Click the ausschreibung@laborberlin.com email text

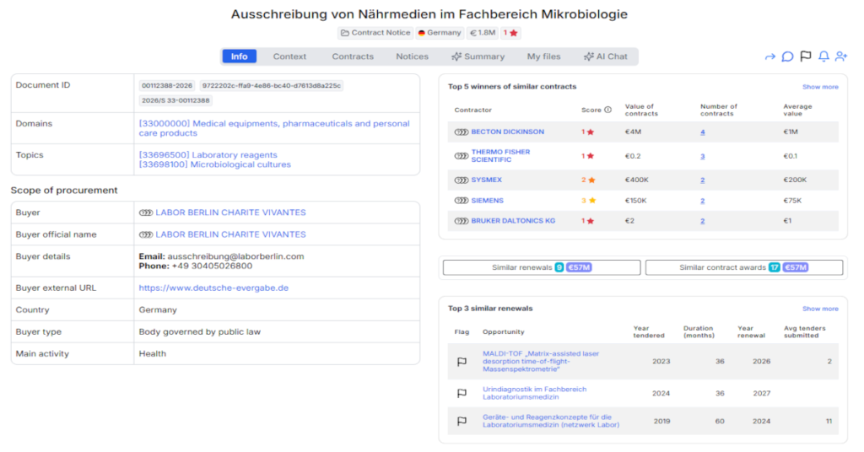pyautogui.click(x=235, y=256)
